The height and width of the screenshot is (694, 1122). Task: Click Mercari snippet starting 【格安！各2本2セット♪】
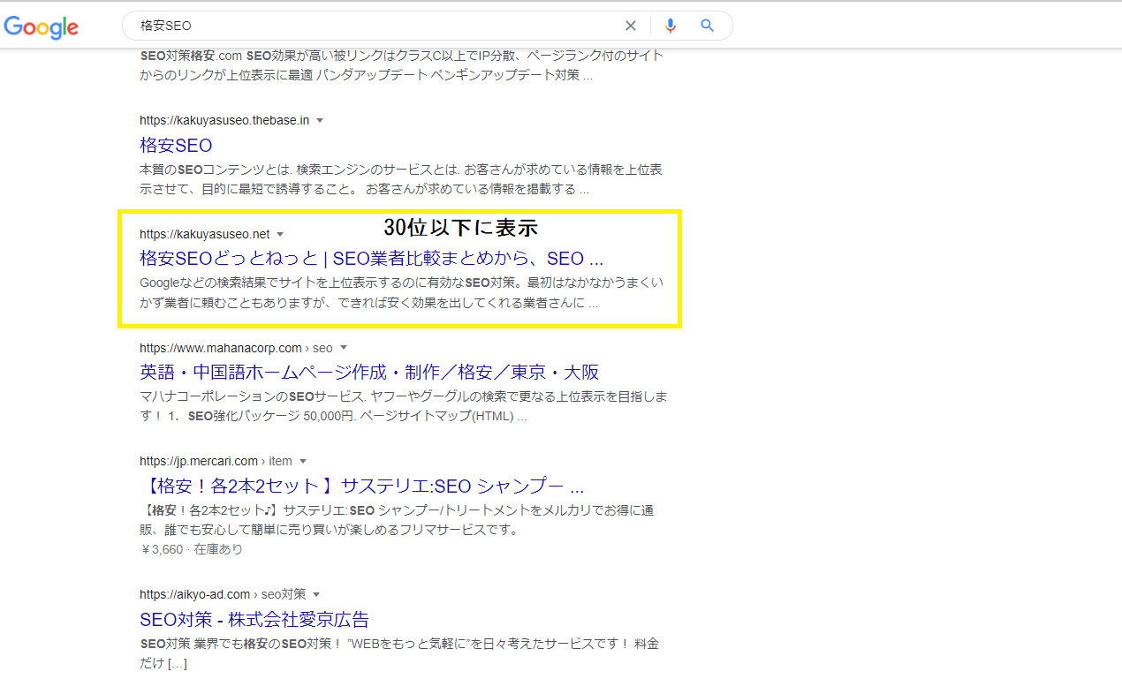click(x=397, y=520)
